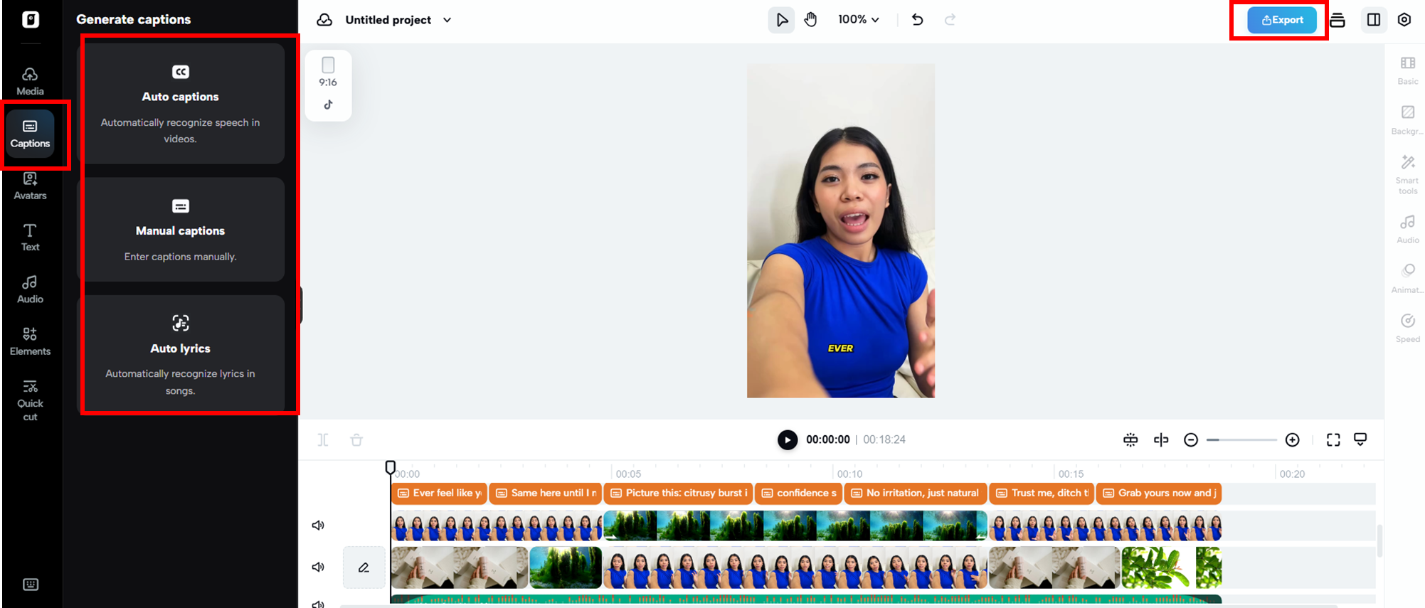Image resolution: width=1425 pixels, height=608 pixels.
Task: Mute the top video track
Action: 318,526
